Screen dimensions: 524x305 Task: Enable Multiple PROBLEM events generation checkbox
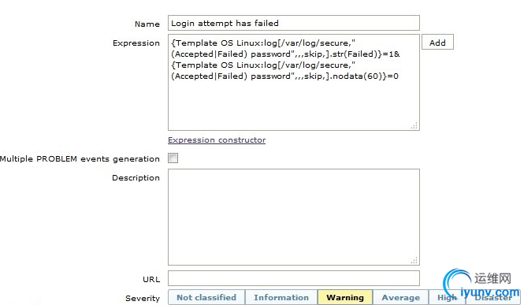(173, 158)
